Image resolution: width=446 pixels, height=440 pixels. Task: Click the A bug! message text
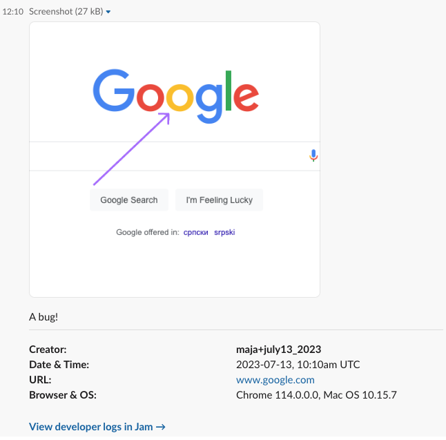(x=44, y=317)
